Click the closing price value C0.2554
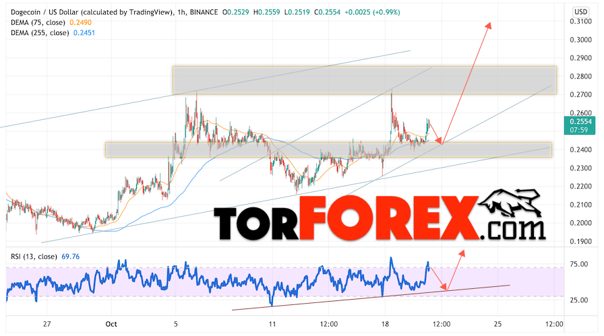 click(328, 12)
